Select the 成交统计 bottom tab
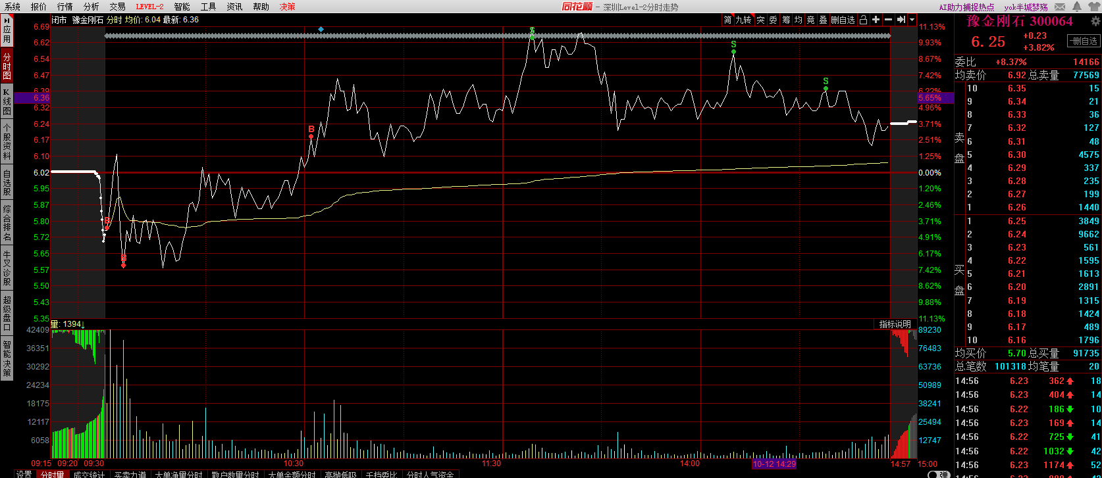 (89, 474)
